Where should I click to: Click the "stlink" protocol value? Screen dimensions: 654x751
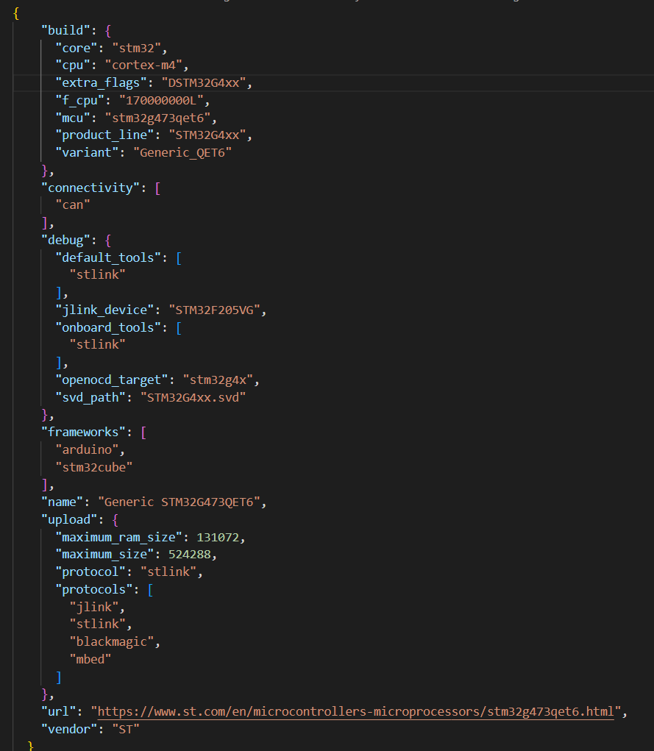[168, 572]
